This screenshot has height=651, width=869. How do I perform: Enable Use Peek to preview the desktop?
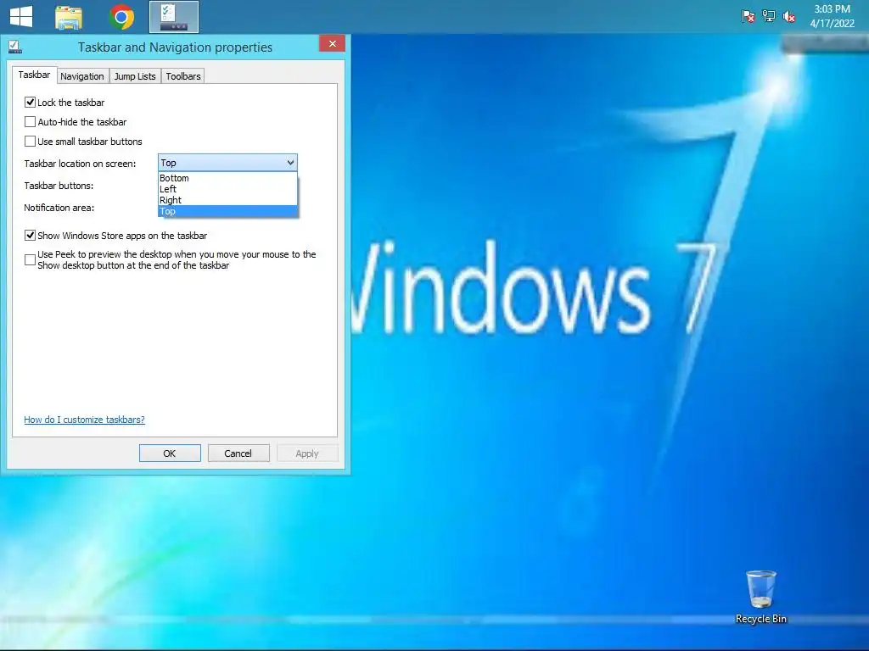[x=30, y=259]
